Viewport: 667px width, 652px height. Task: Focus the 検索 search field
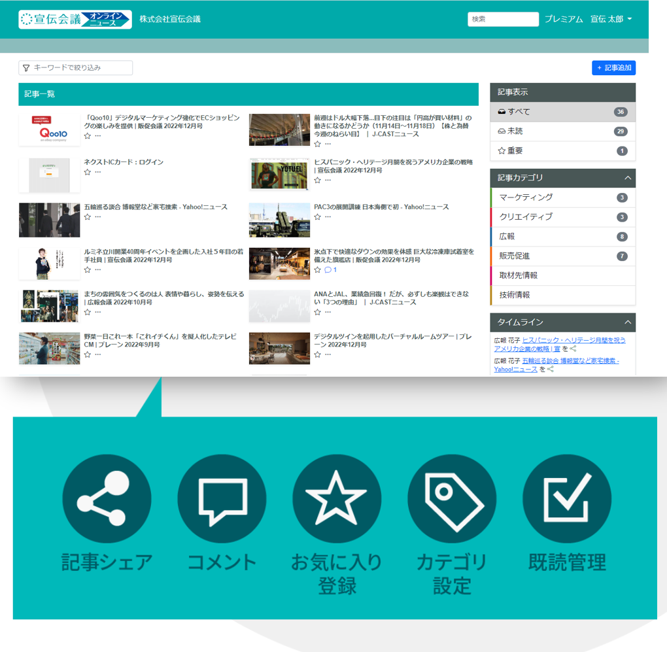point(503,19)
